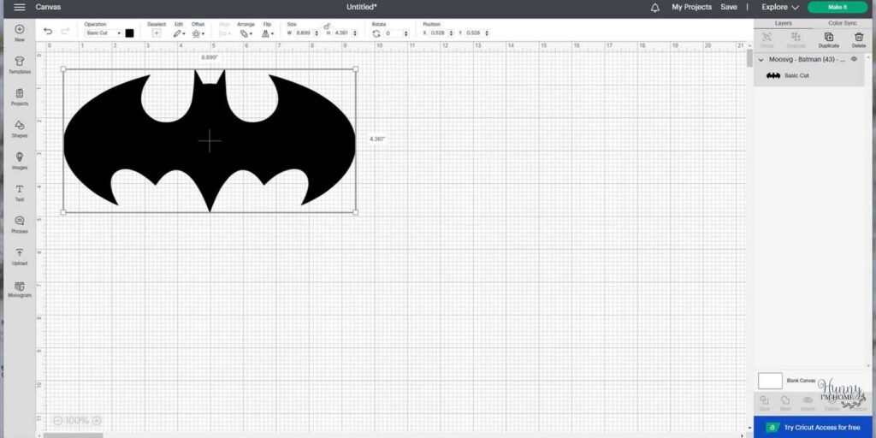Open the hamburger main menu
876x438 pixels.
pos(19,7)
